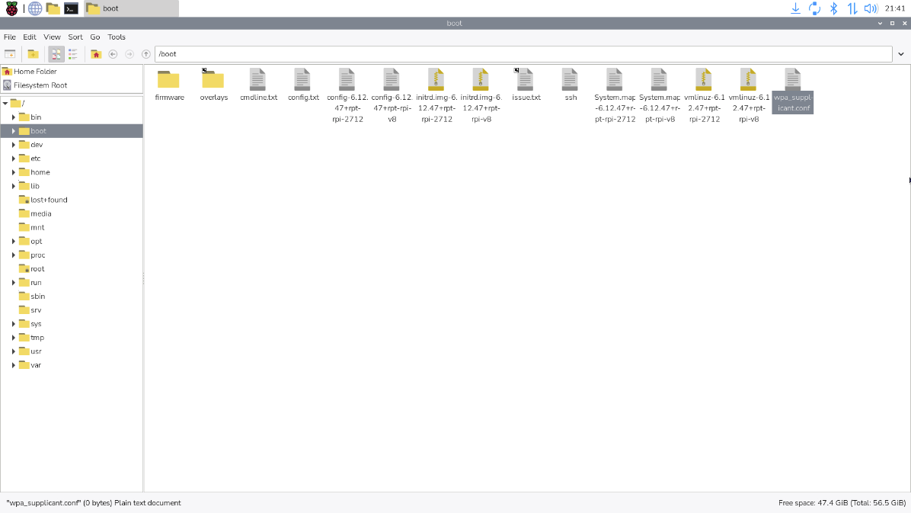Click the /boot path input field

tap(523, 54)
